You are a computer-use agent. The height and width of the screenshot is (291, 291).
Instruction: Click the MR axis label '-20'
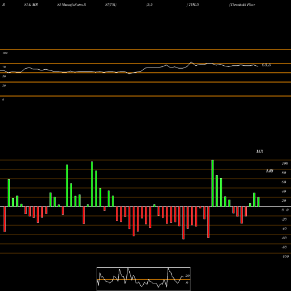click(284, 219)
